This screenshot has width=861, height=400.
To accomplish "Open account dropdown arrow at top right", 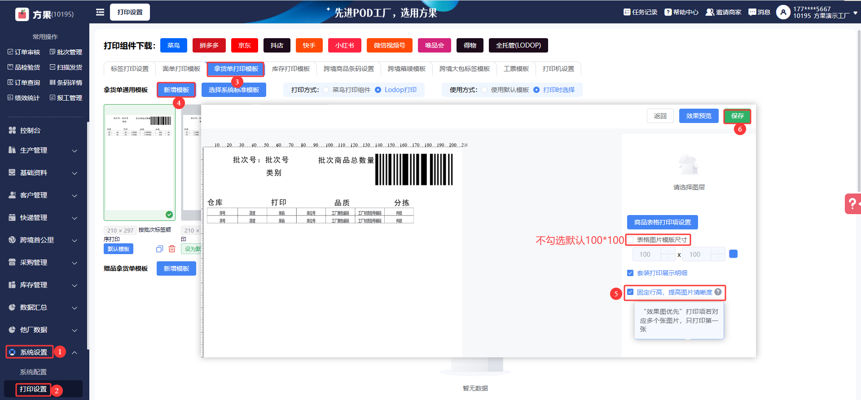I will click(x=855, y=13).
